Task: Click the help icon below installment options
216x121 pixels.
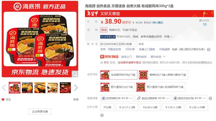Action: 102,115
